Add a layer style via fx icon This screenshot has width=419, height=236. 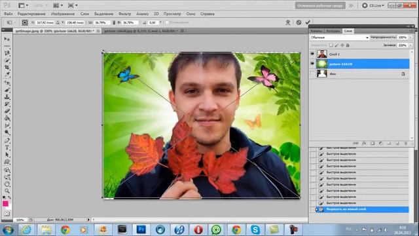click(x=364, y=144)
